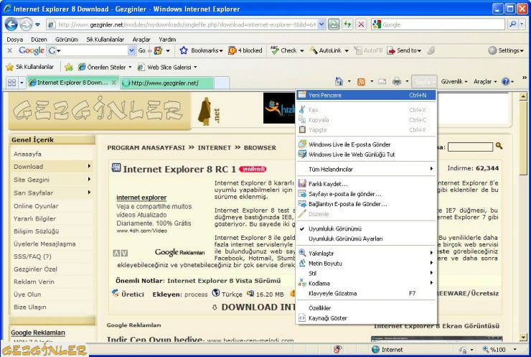Click Sık Kullanılanlar favorites bar button
Screen dimensions: 531x357
click(x=30, y=67)
